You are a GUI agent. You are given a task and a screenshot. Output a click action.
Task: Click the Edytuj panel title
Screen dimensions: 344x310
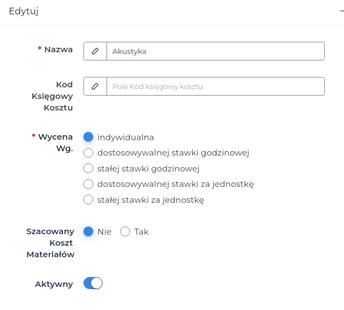[x=24, y=11]
